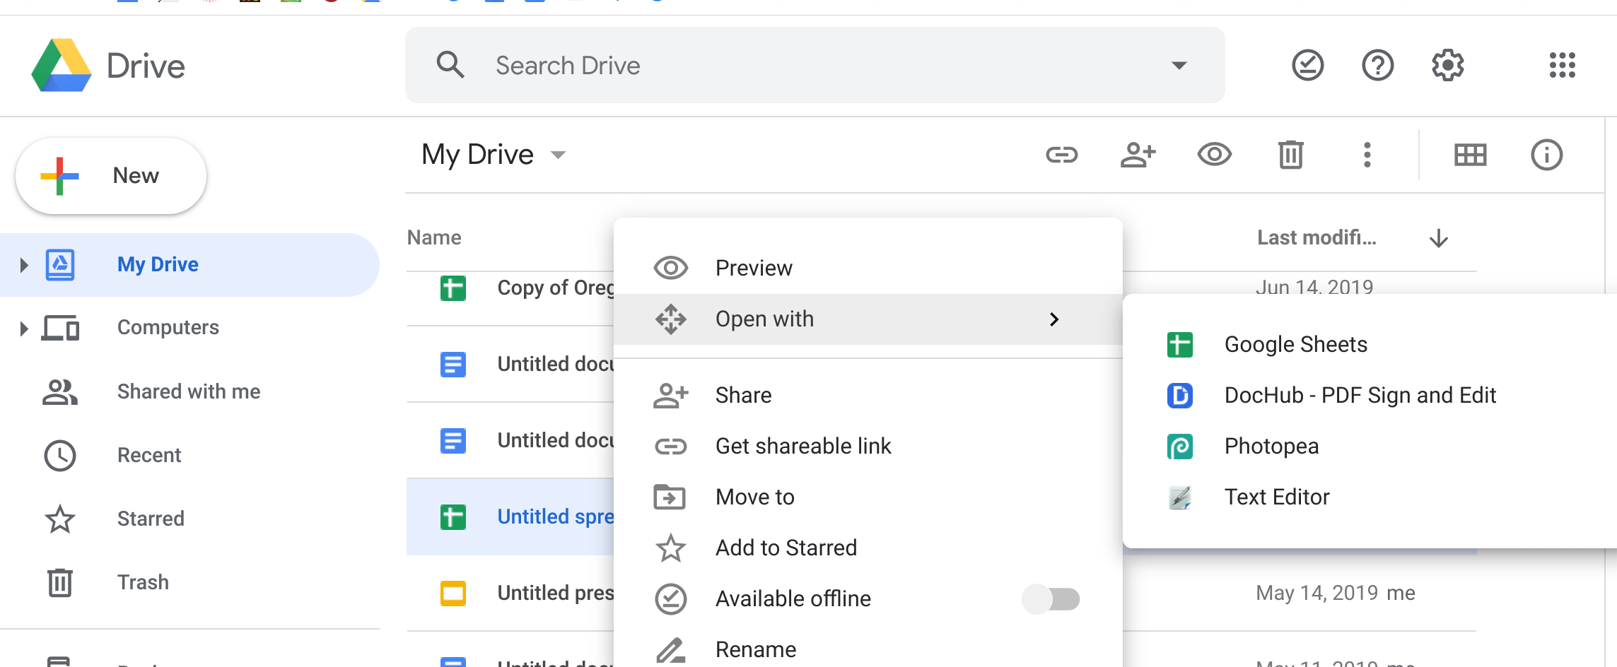This screenshot has width=1617, height=667.
Task: Open the help question mark icon
Action: (x=1377, y=66)
